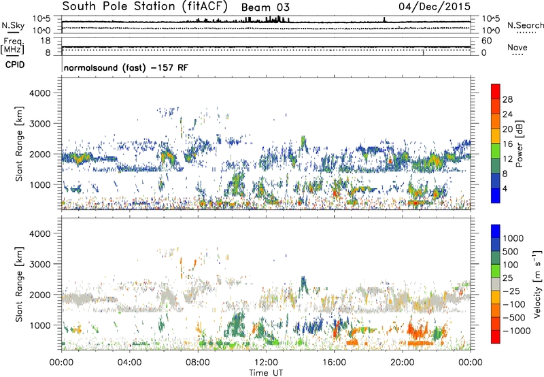This screenshot has height=377, width=544.
Task: Click the 3000 tick on velocity panel
Action: coord(39,264)
